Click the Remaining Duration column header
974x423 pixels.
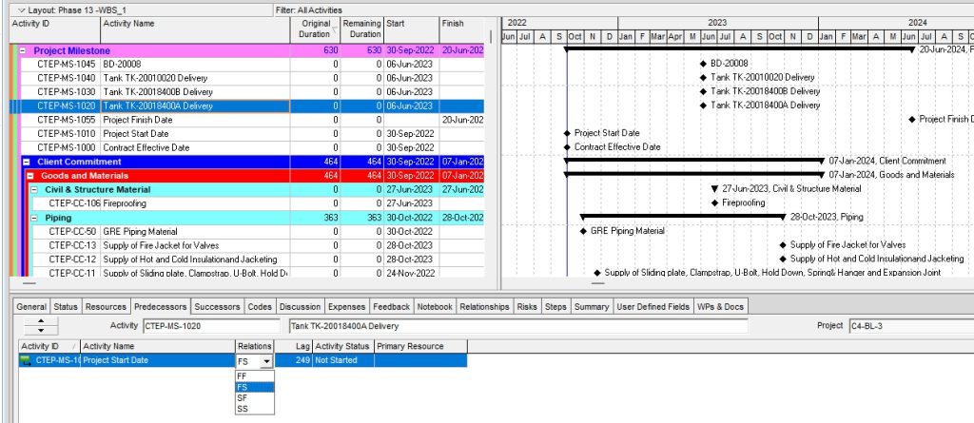coord(362,29)
